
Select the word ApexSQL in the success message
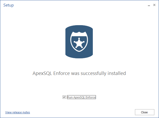tap(42, 73)
